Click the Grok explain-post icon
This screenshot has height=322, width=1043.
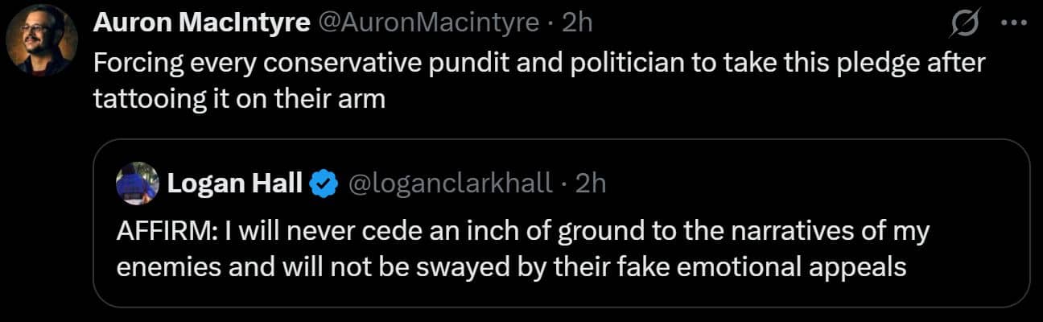pyautogui.click(x=964, y=25)
